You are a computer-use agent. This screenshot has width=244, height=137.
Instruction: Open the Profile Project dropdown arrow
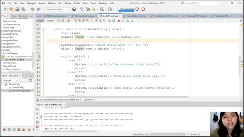pyautogui.click(x=114, y=9)
